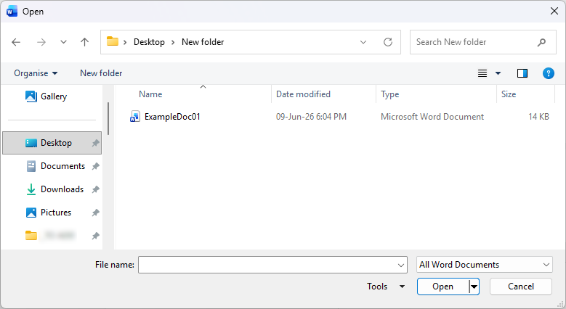Expand chevron after folder icon in breadcrumb

click(125, 42)
